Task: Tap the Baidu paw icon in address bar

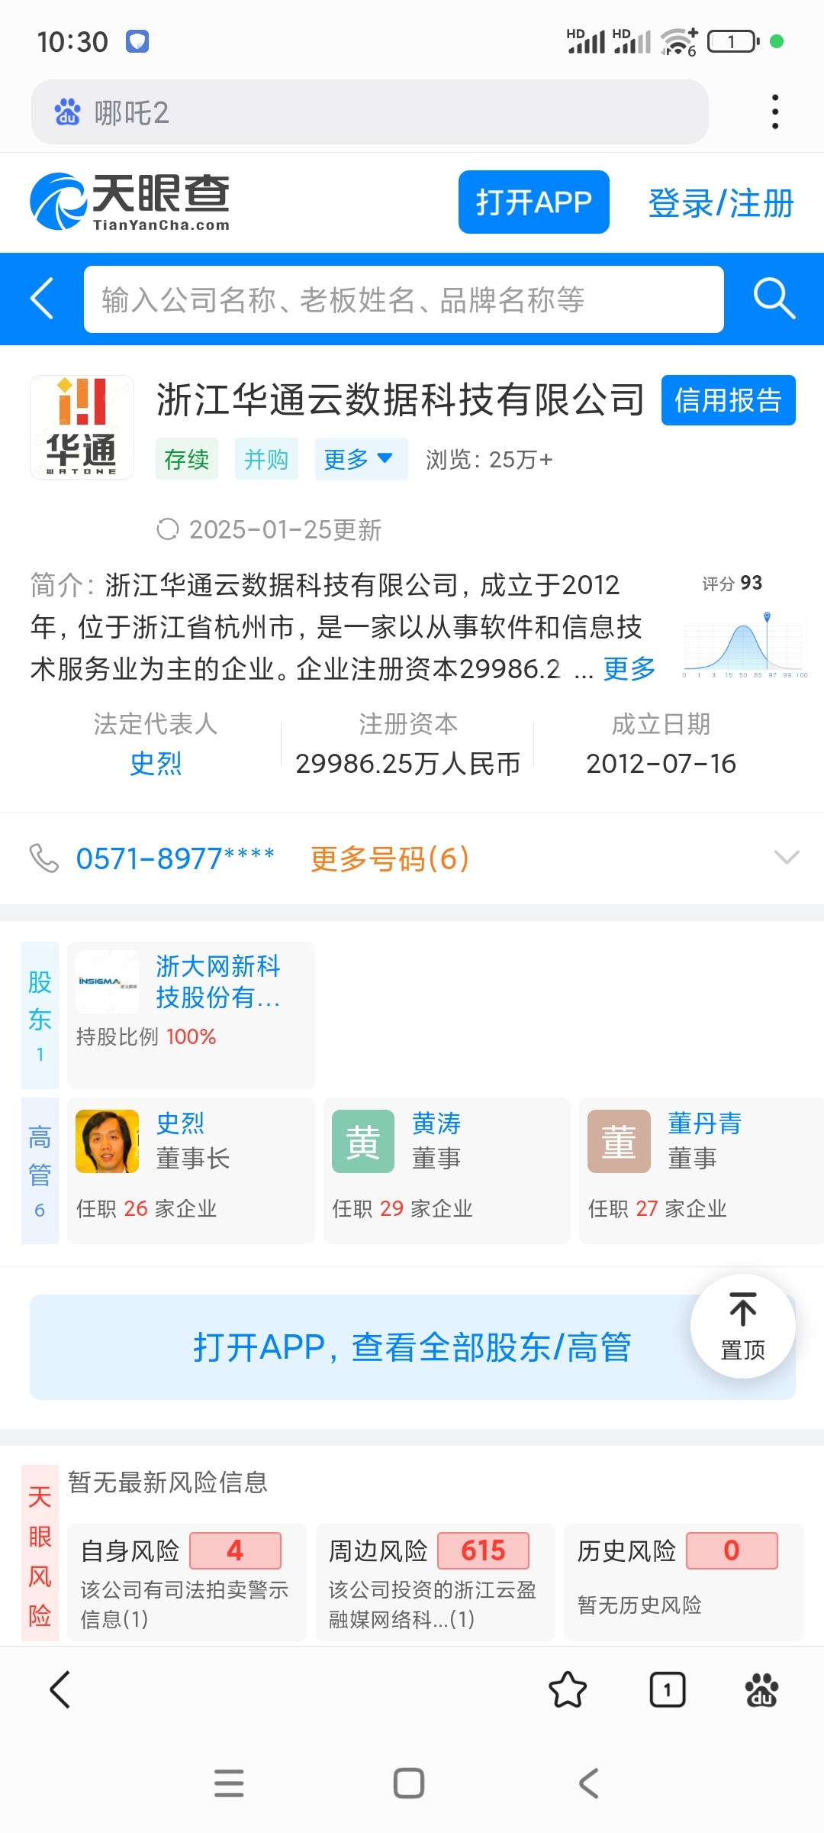Action: click(x=67, y=112)
